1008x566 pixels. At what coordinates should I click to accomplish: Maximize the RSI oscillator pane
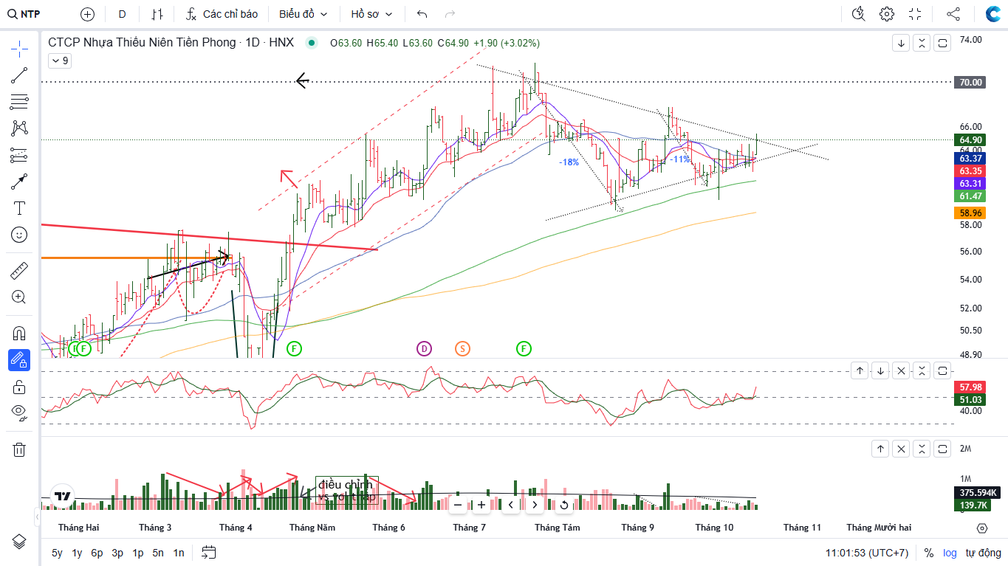(942, 370)
